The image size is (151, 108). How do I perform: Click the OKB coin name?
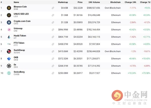(x=16, y=57)
